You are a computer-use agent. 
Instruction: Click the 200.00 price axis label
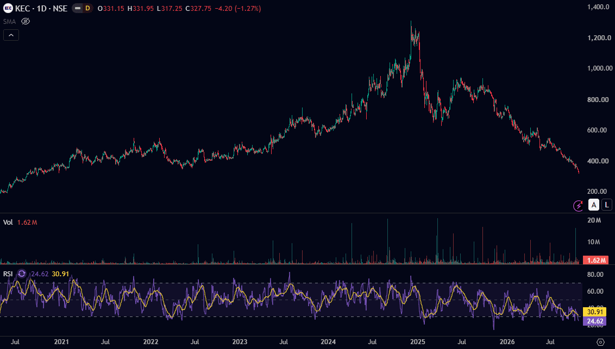(597, 192)
